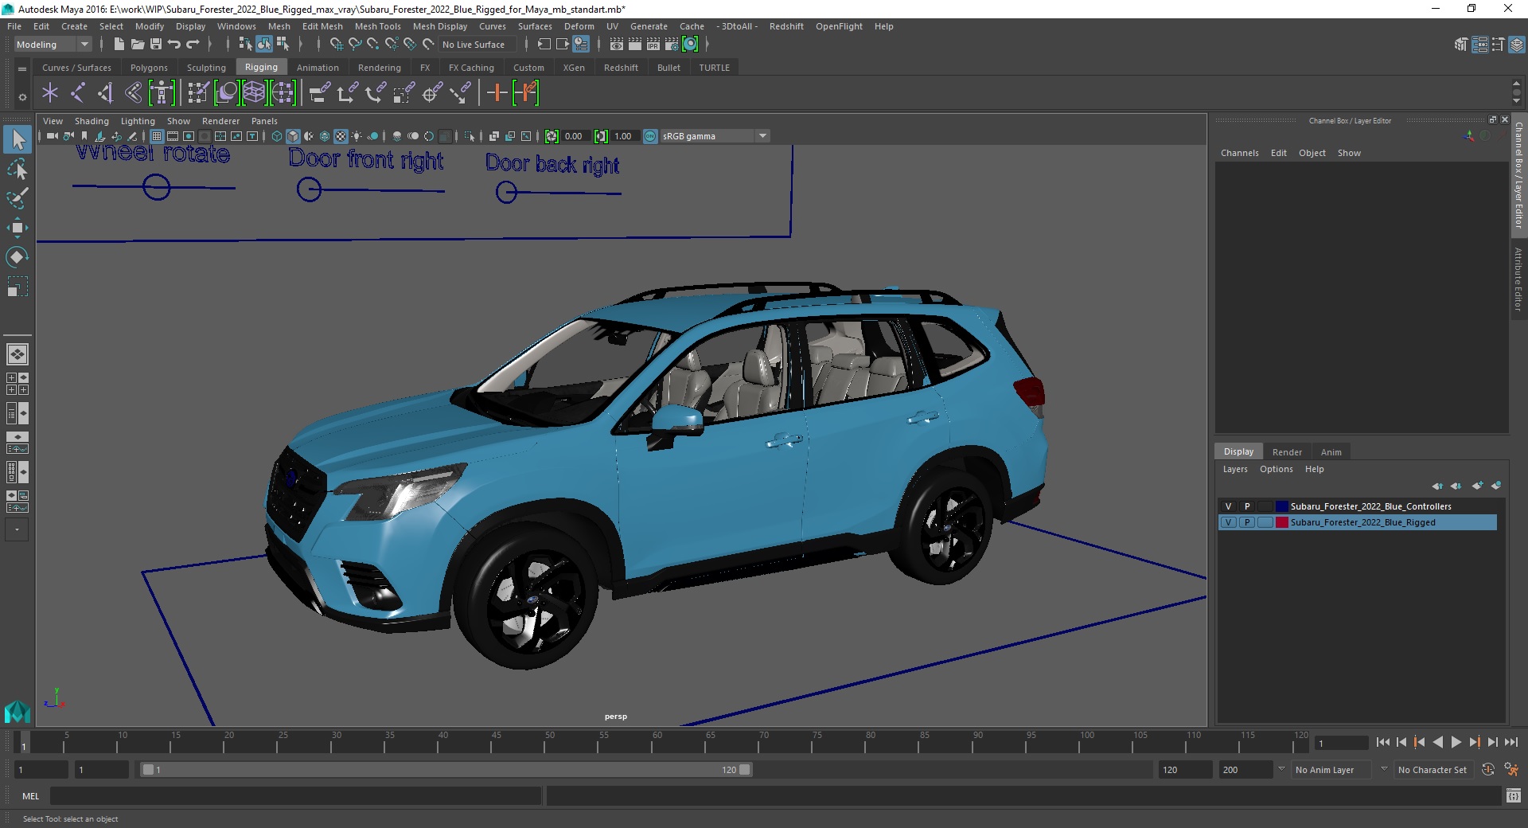Select the Wheel rotate slider control circle

pos(157,188)
